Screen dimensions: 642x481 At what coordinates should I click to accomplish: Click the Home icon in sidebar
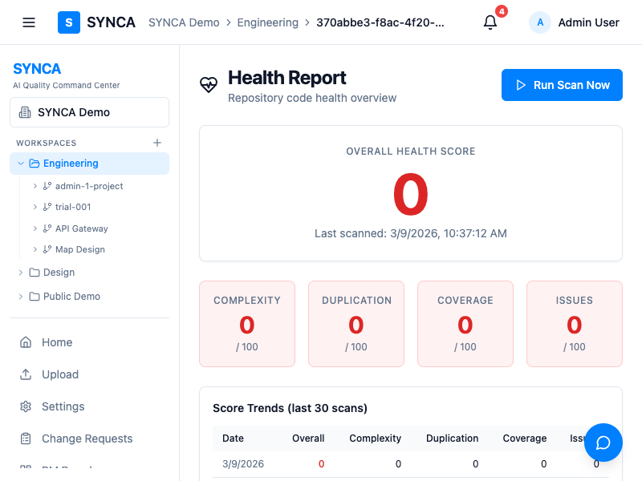[26, 342]
